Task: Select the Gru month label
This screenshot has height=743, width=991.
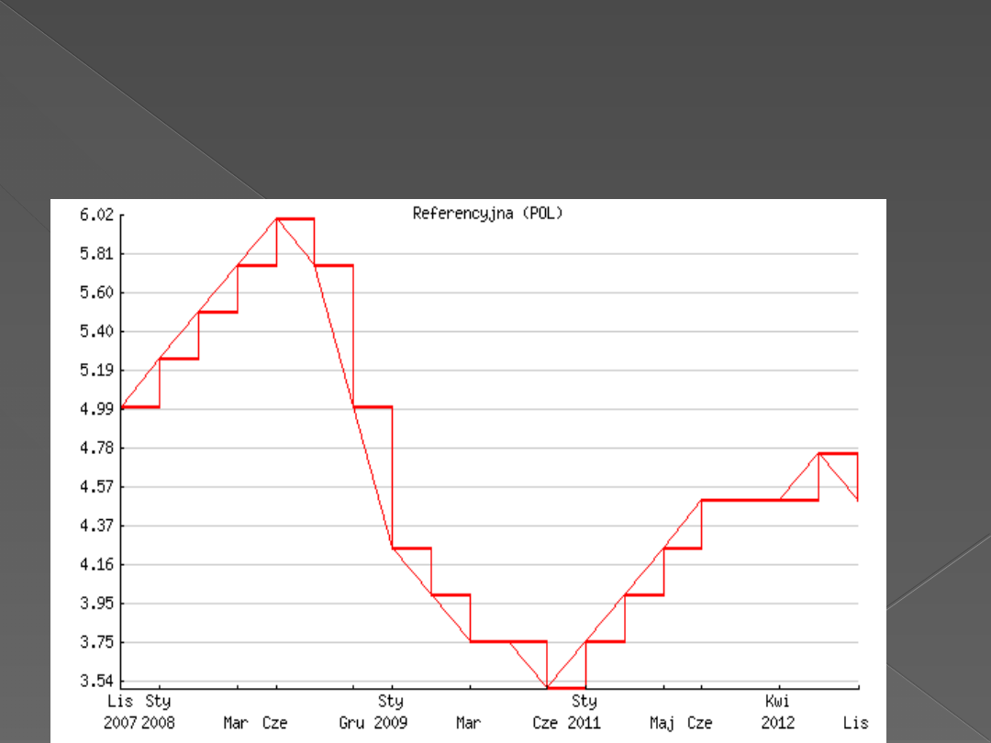Action: click(x=351, y=723)
